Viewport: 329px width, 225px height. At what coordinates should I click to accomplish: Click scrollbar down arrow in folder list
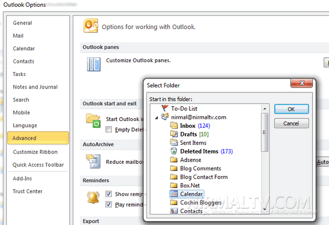click(265, 210)
